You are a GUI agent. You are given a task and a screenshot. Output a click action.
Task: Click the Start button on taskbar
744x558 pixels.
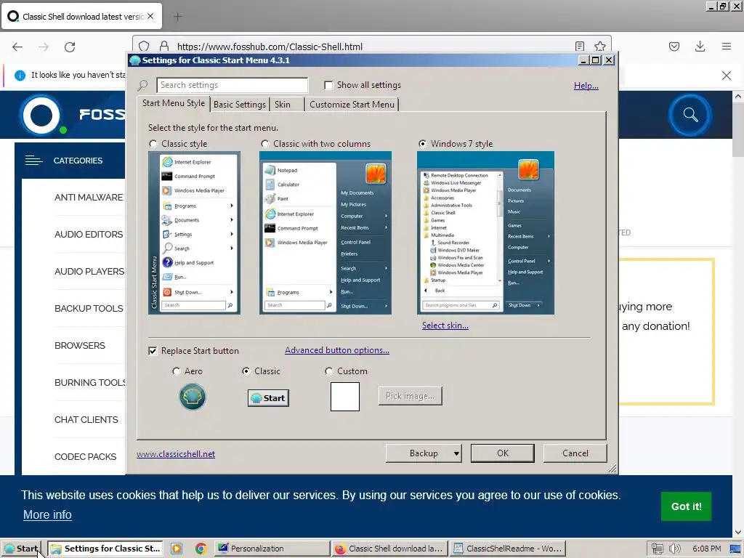click(21, 549)
